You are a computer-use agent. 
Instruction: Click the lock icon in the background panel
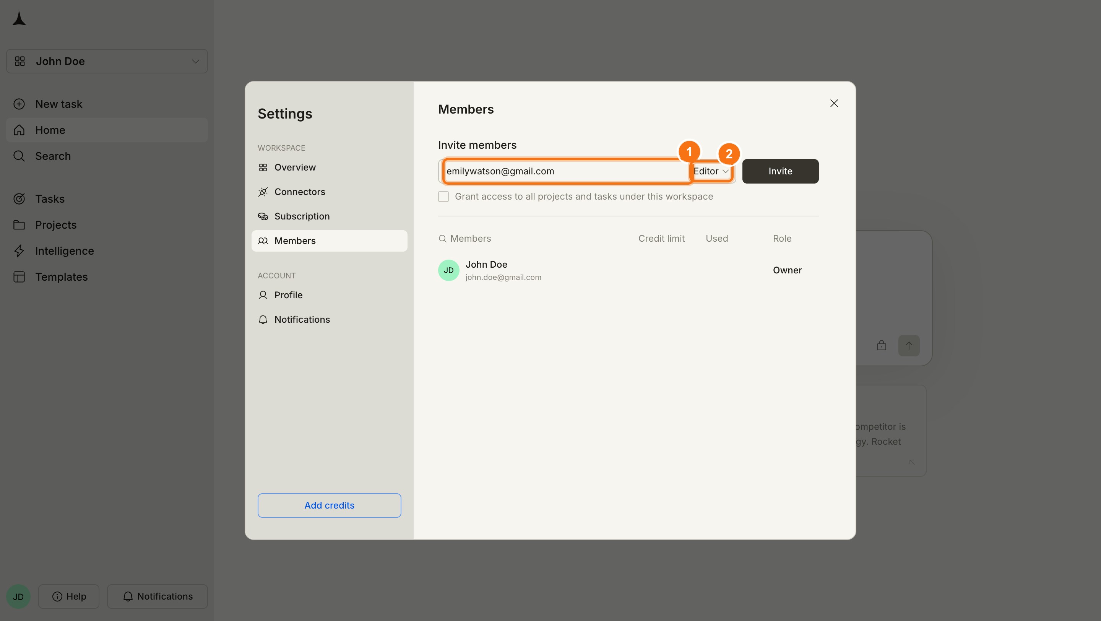tap(881, 345)
